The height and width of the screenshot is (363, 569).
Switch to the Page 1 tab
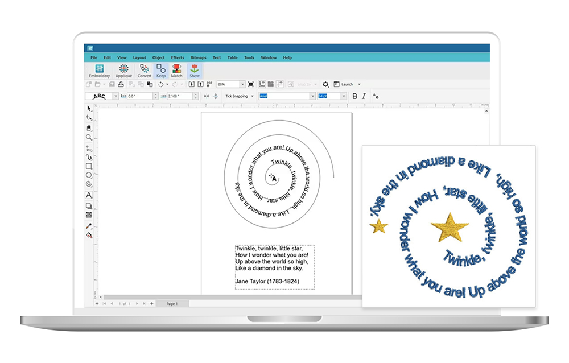coord(172,304)
